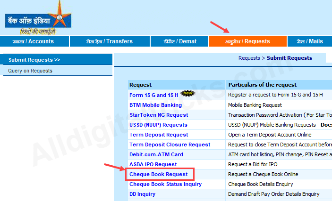This screenshot has height=201, width=332.
Task: Click the Submit Requests breadcrumb text
Action: 289,58
